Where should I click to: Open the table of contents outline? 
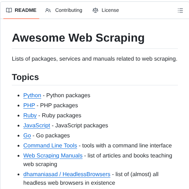click(180, 10)
